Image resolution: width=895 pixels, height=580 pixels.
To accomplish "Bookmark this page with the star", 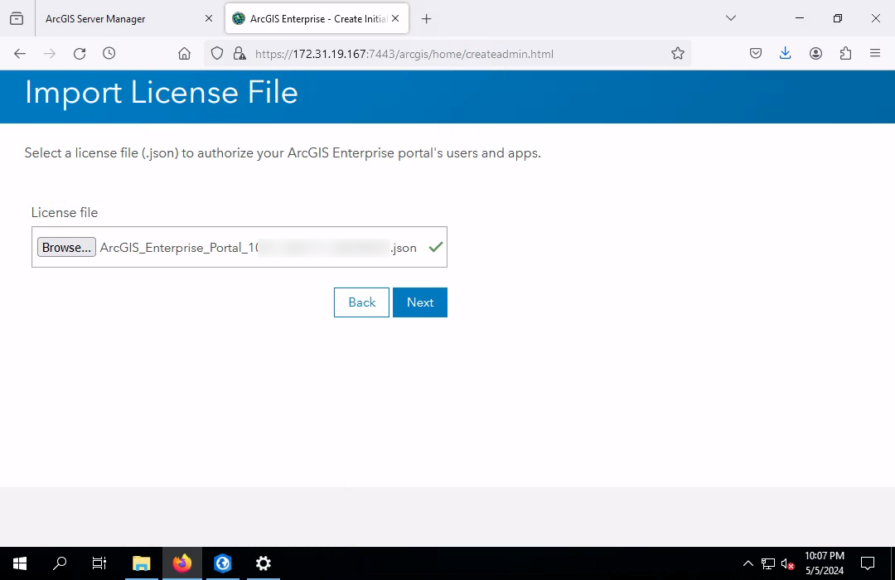I will (678, 54).
